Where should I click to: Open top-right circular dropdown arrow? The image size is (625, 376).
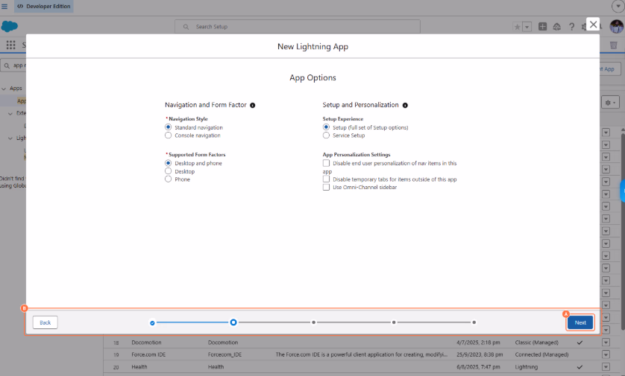(618, 7)
